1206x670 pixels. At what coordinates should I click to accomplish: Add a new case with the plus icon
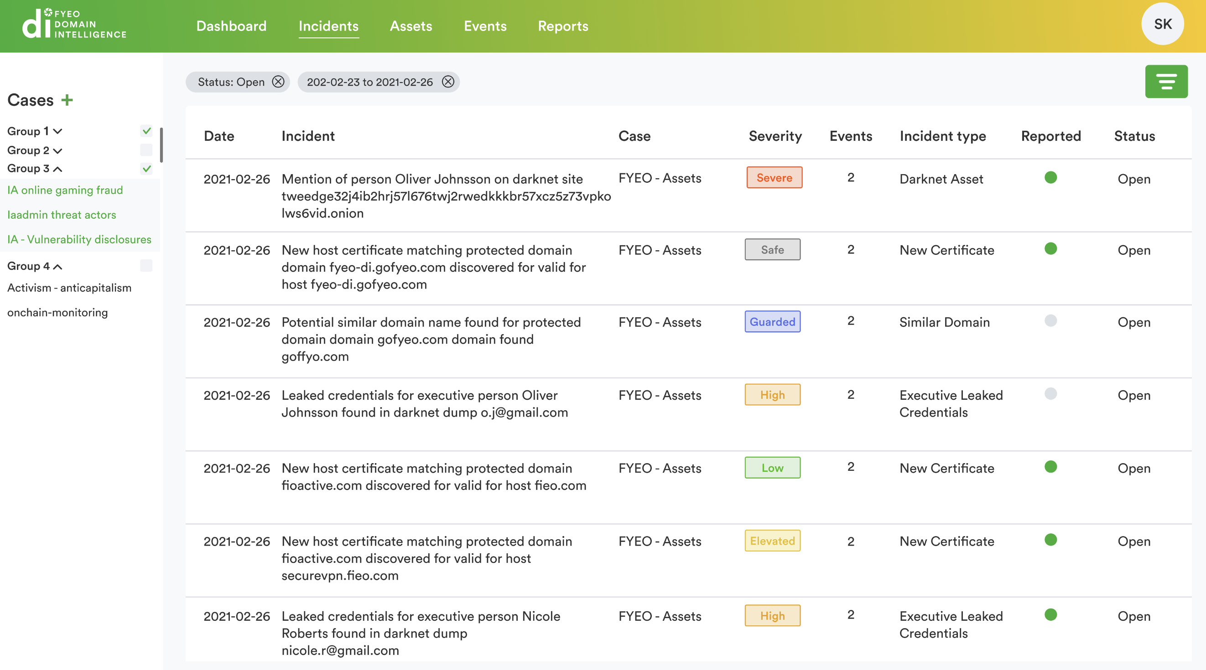[x=68, y=100]
